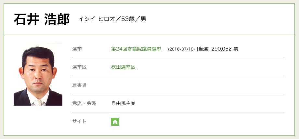Click the candidate portrait photo

(38, 75)
